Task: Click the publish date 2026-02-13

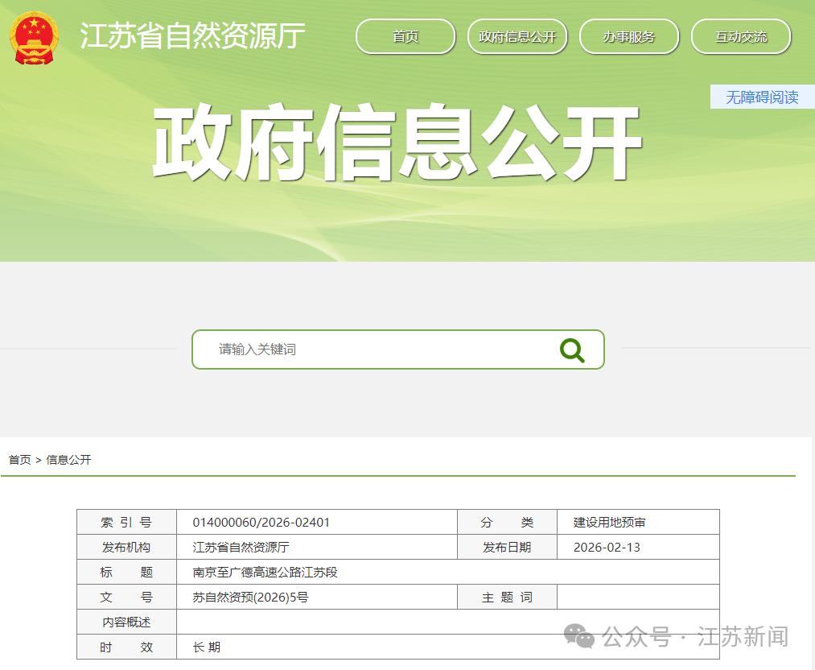Action: [607, 548]
